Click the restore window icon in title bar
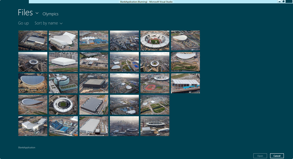This screenshot has width=293, height=159. [284, 1]
